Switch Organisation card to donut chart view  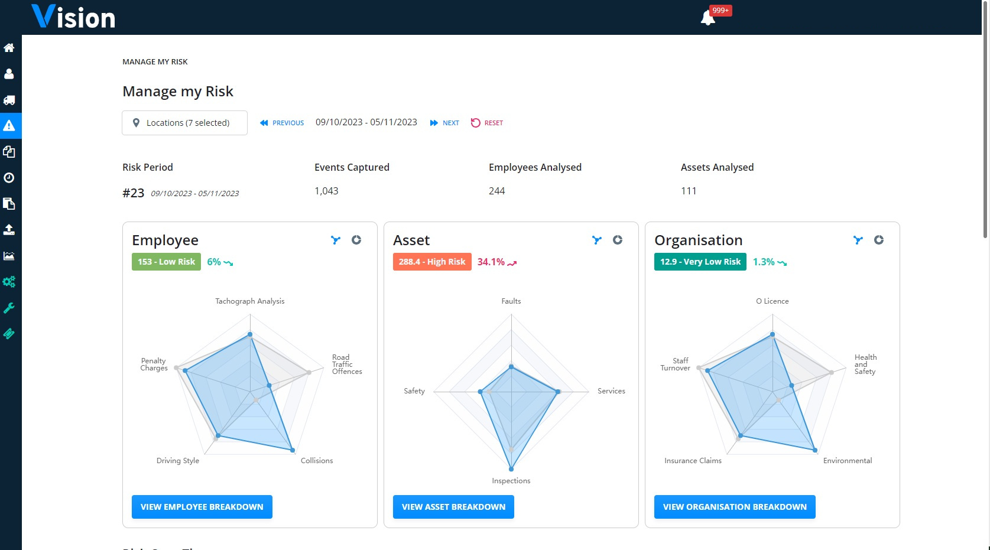879,240
